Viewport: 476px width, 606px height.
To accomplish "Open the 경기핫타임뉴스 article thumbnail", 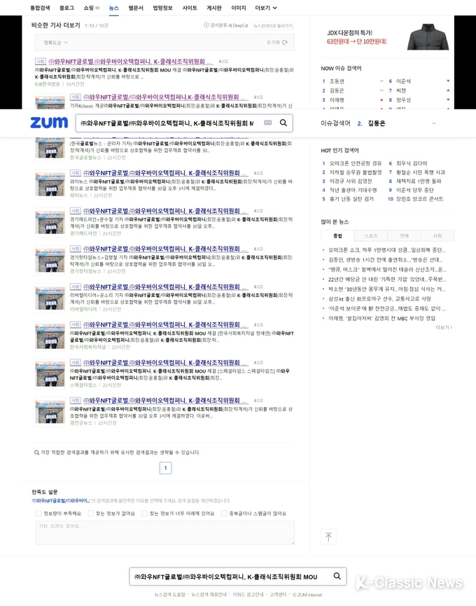I will click(x=50, y=260).
